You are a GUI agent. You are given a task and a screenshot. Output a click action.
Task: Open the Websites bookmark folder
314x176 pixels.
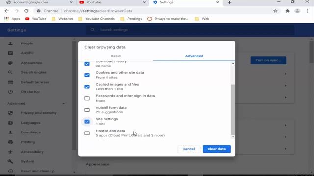(x=62, y=19)
